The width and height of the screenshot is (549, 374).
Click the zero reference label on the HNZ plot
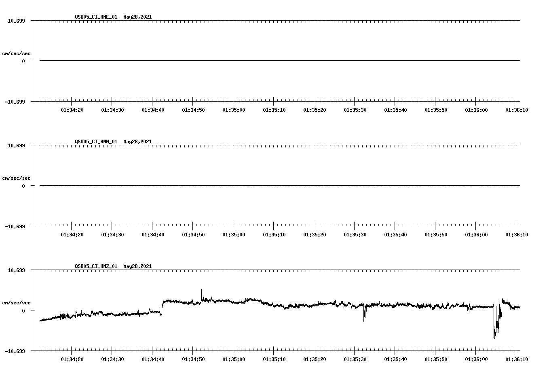click(x=23, y=310)
